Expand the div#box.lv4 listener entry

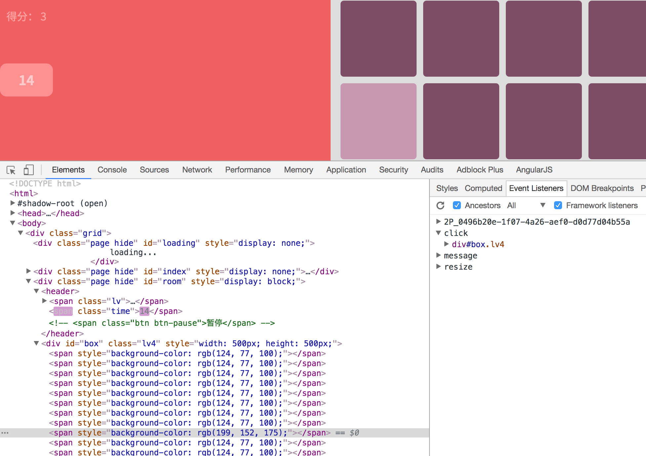(446, 244)
